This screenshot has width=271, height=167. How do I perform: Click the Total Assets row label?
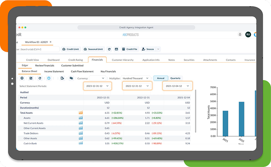pos(26,113)
